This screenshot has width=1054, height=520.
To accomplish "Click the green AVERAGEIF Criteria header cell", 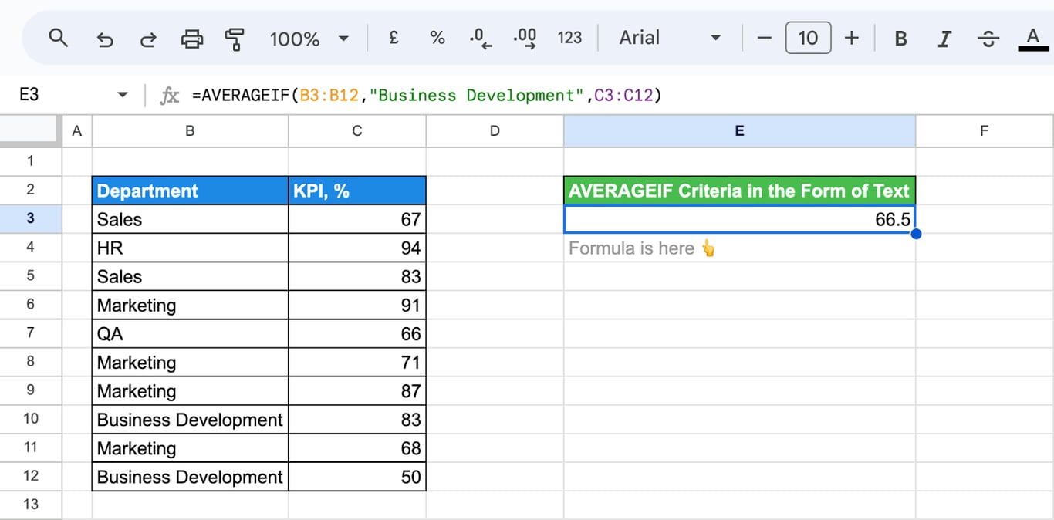I will pos(739,191).
